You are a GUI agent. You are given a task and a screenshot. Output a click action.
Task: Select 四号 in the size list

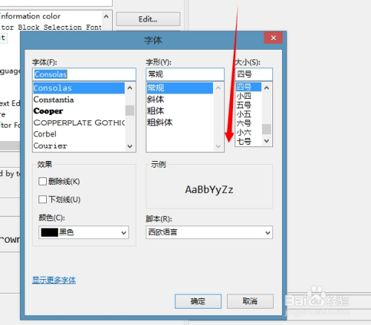pos(249,87)
